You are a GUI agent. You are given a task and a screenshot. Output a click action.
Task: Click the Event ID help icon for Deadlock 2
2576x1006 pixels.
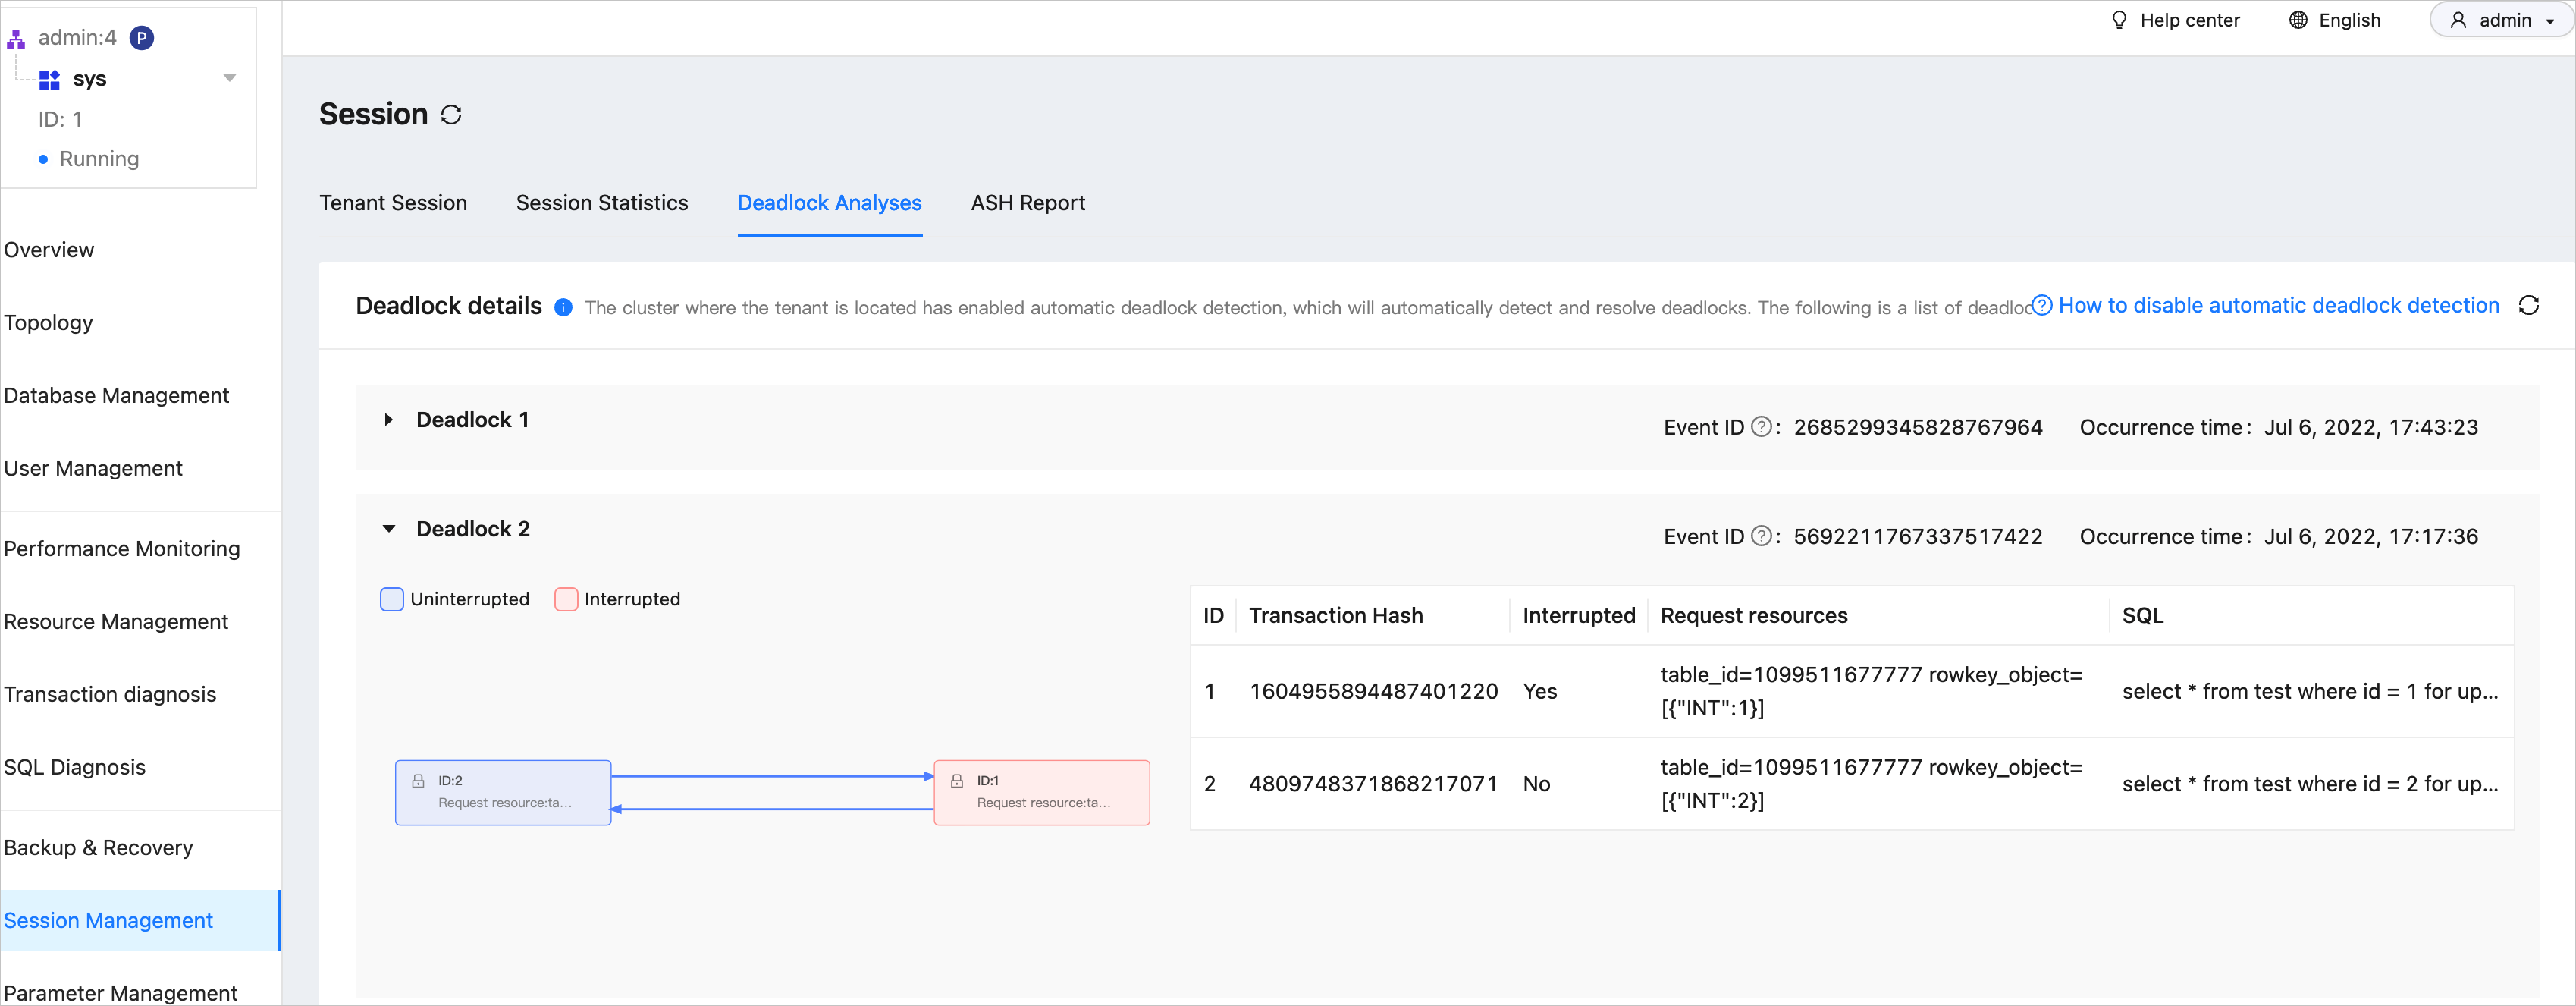click(x=1761, y=536)
